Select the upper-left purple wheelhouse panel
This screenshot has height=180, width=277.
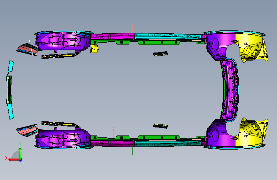[63, 41]
